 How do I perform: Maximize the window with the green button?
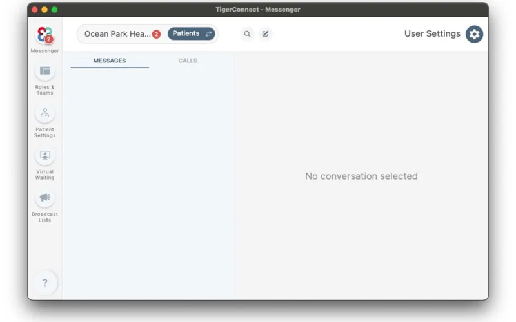(54, 10)
